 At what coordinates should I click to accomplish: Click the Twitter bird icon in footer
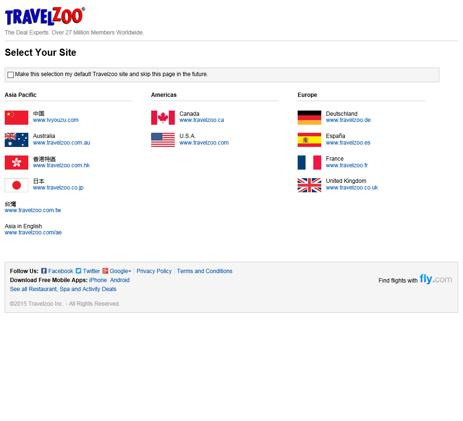pos(78,271)
